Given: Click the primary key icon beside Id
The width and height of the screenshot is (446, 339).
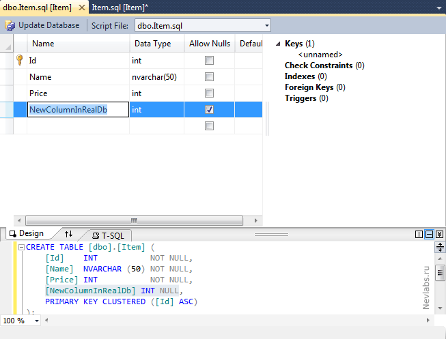Looking at the screenshot, I should pos(20,60).
